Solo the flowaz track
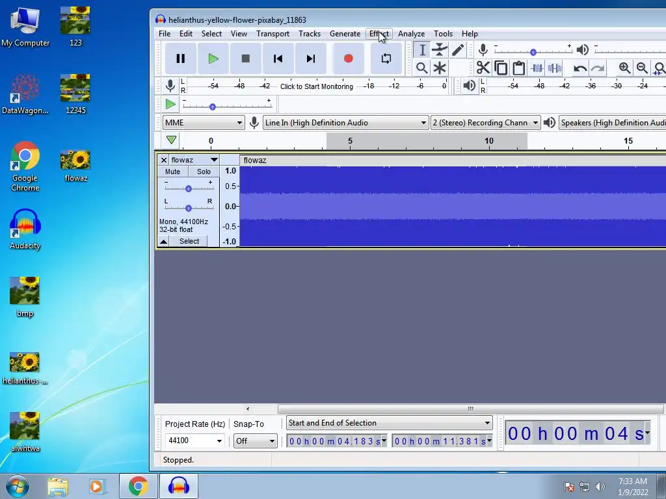This screenshot has width=666, height=499. pyautogui.click(x=204, y=172)
